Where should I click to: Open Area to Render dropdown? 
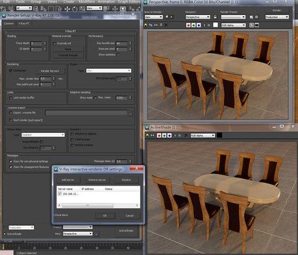(153, 17)
